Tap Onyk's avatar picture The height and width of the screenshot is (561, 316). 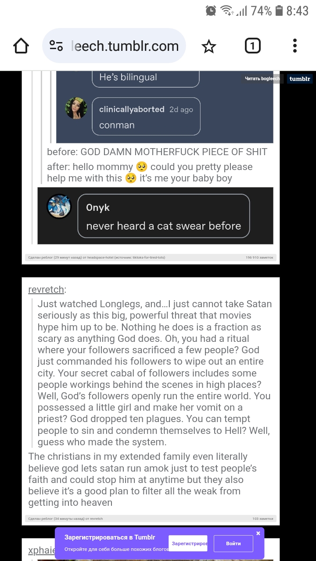[59, 206]
